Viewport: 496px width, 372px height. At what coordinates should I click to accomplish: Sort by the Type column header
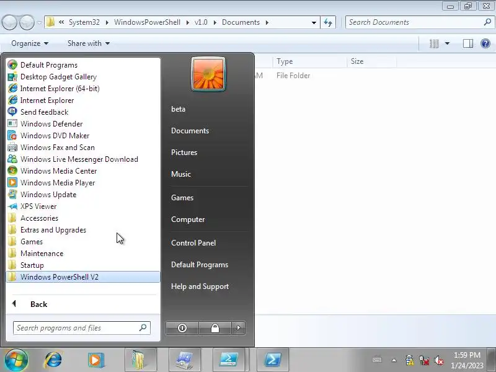point(309,61)
